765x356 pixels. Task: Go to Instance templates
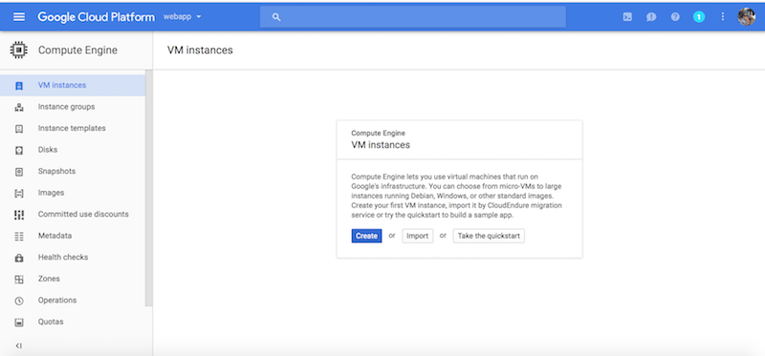coord(73,128)
